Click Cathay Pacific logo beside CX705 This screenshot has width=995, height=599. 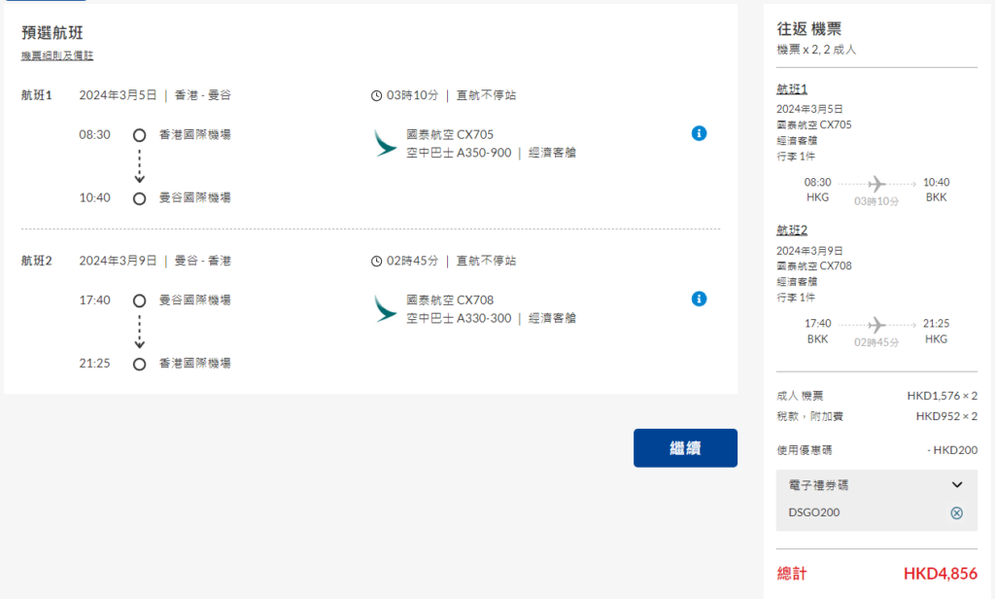386,143
